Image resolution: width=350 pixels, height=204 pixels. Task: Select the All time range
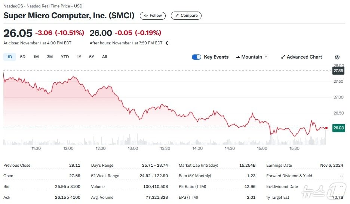point(104,57)
